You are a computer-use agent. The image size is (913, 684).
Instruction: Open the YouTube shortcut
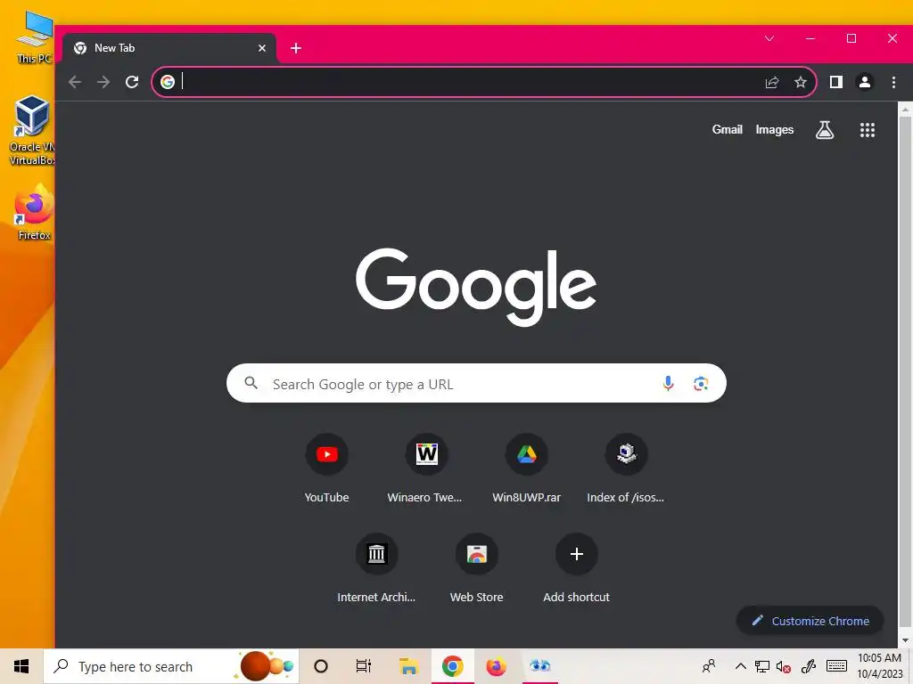[x=326, y=468]
